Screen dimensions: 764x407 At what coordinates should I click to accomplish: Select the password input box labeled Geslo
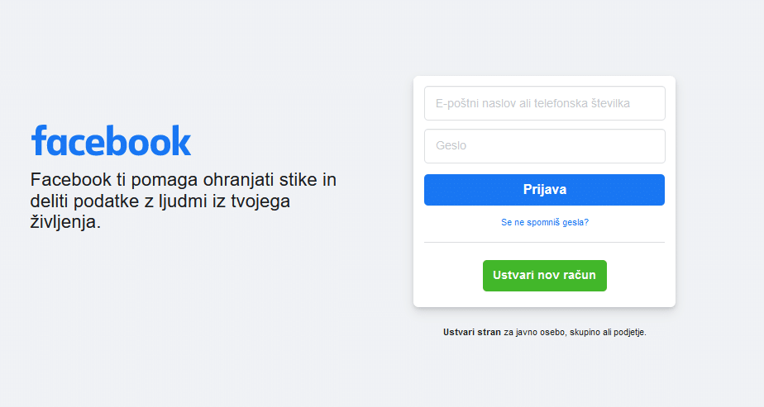(544, 146)
